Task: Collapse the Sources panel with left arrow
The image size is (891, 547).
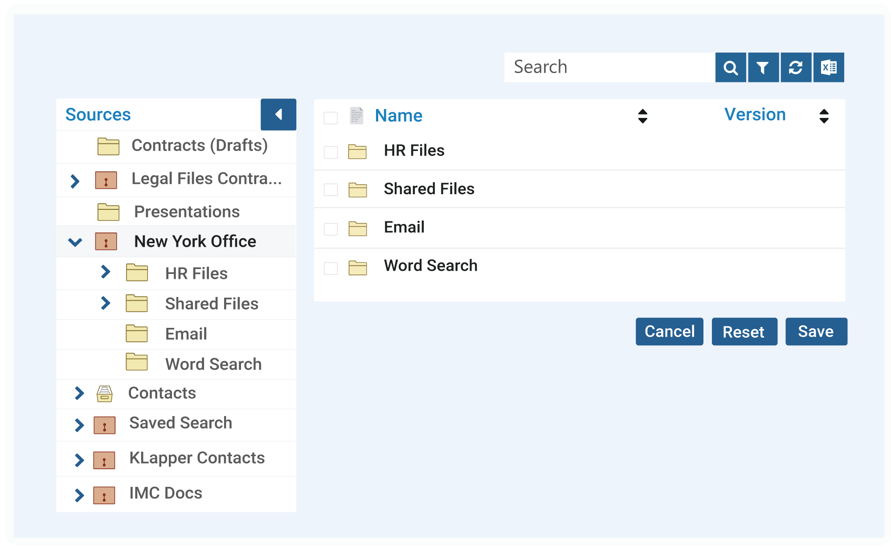Action: (x=278, y=114)
